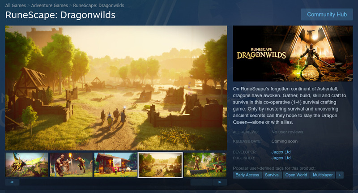Select the dragon screenshot thumbnail
The image size is (358, 193).
pos(27,165)
